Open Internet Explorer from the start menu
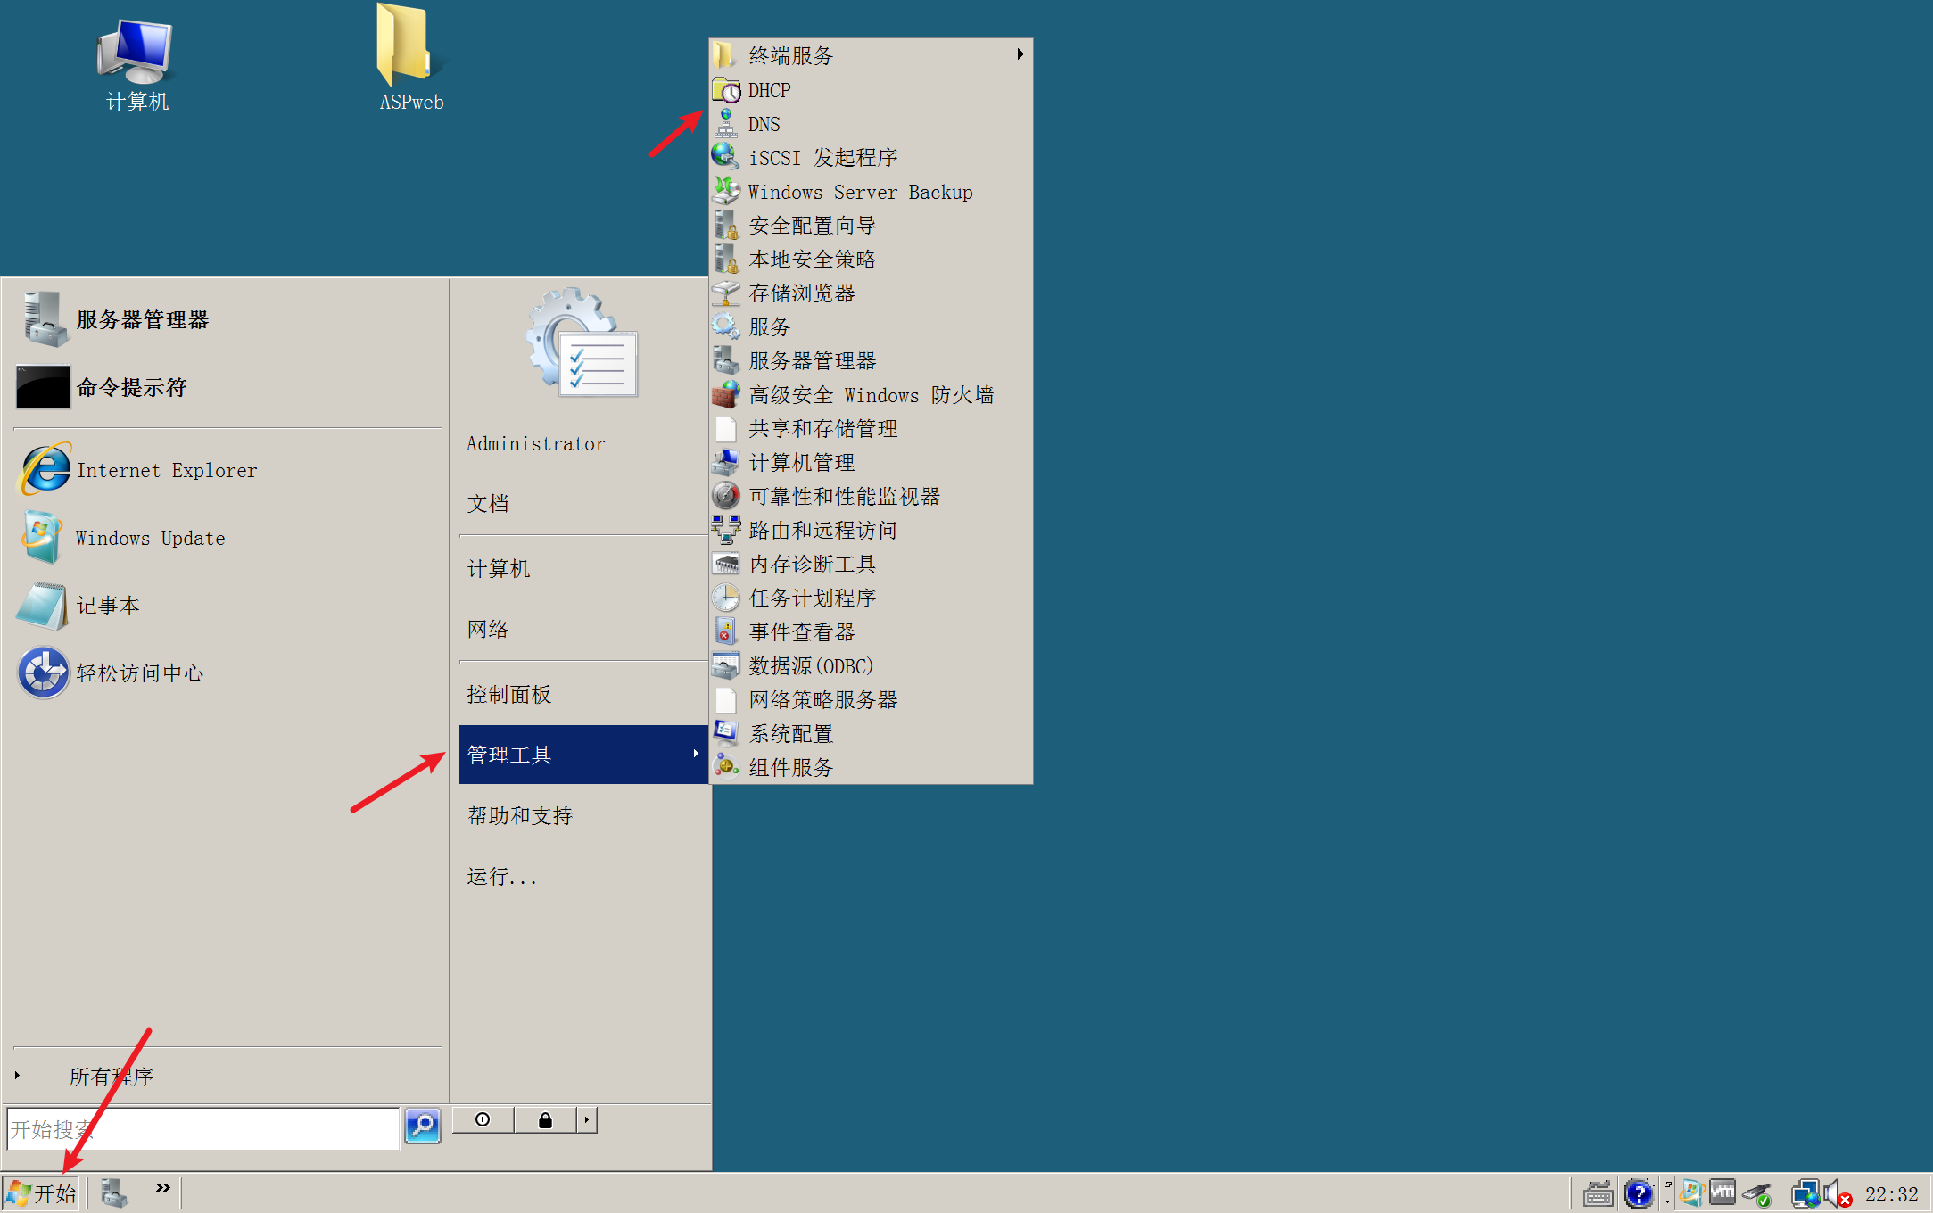Image resolution: width=1933 pixels, height=1213 pixels. tap(166, 470)
